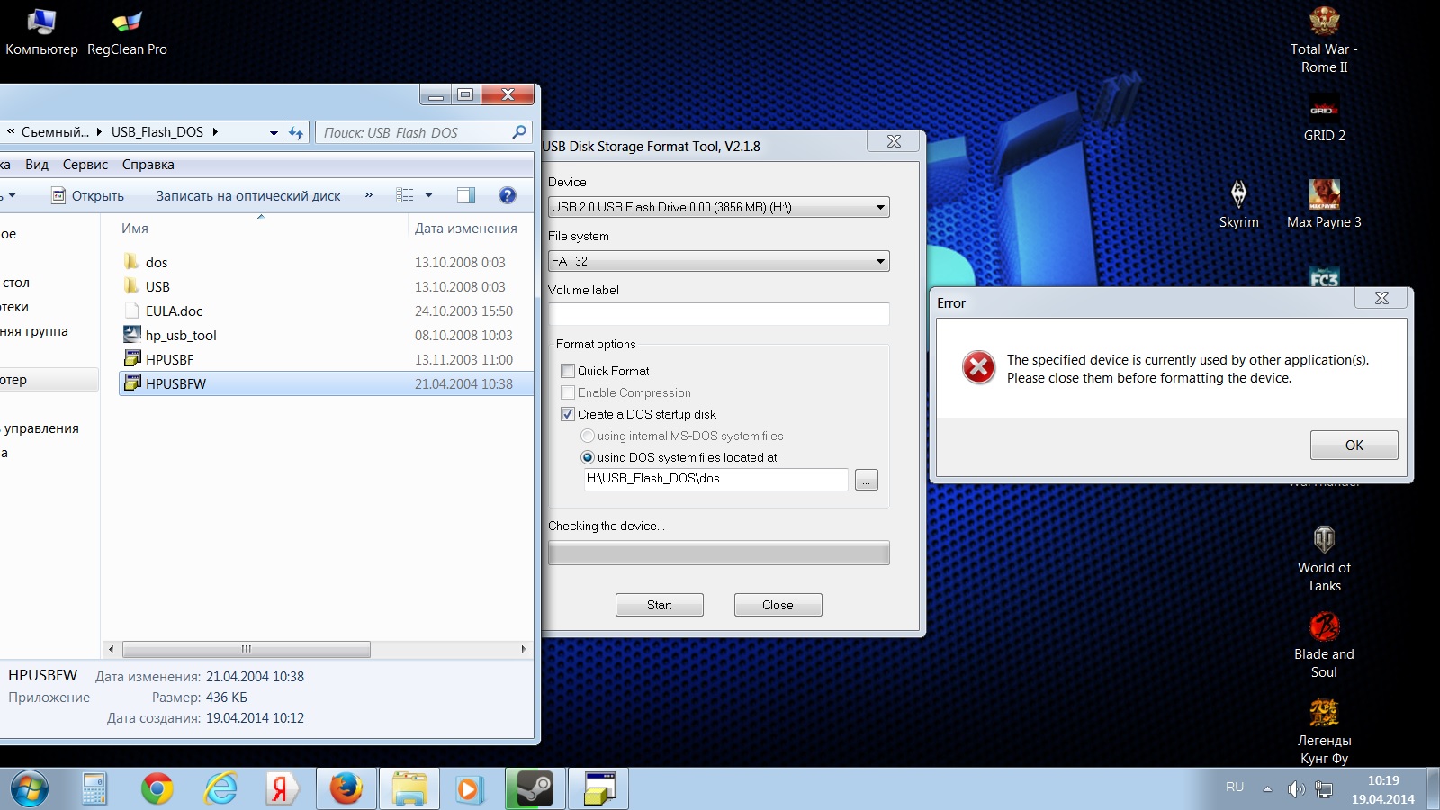Click the Explorer horizontal scrollbar thumb
The height and width of the screenshot is (810, 1440).
point(246,649)
